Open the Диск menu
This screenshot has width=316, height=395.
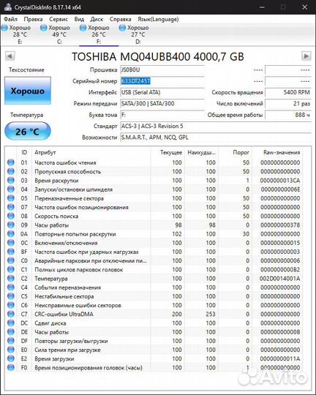(x=97, y=19)
